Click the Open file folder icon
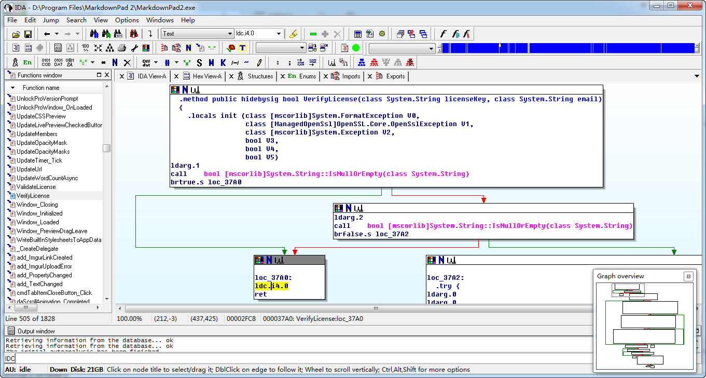706x378 pixels. [x=16, y=34]
